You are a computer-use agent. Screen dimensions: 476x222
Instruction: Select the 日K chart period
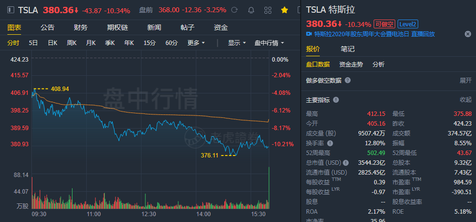tap(52, 43)
